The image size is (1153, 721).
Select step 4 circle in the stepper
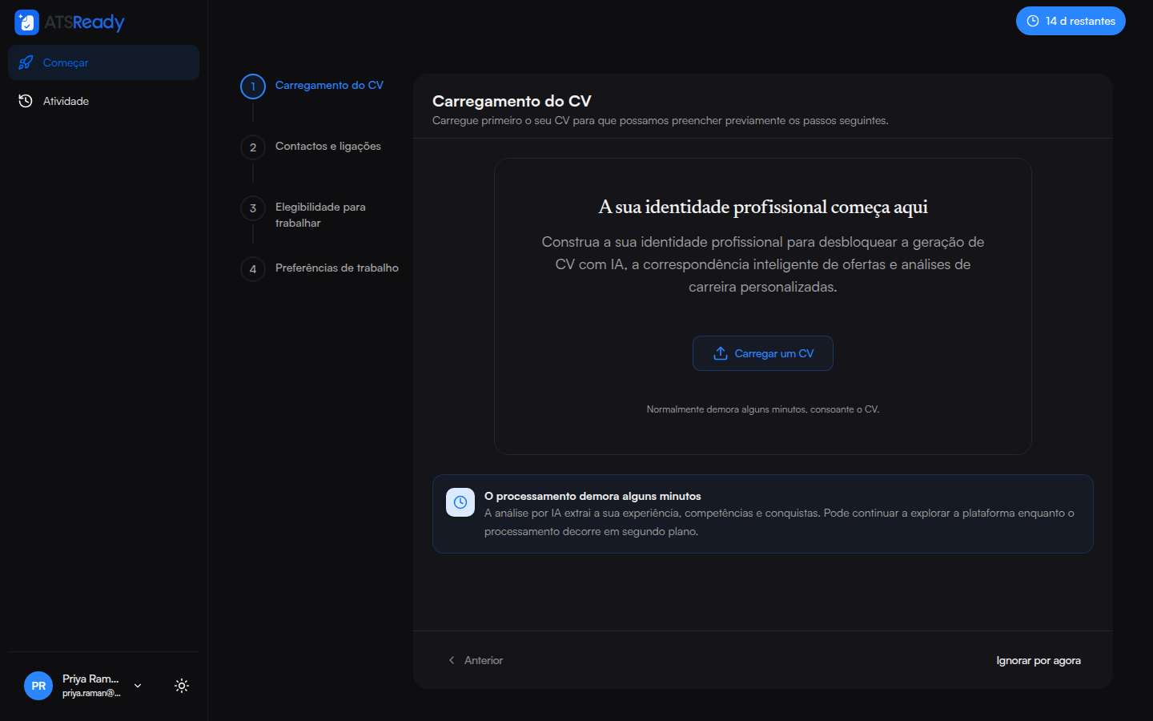[x=253, y=269]
